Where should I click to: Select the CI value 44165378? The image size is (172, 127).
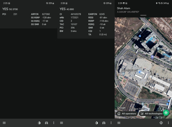(x=76, y=14)
